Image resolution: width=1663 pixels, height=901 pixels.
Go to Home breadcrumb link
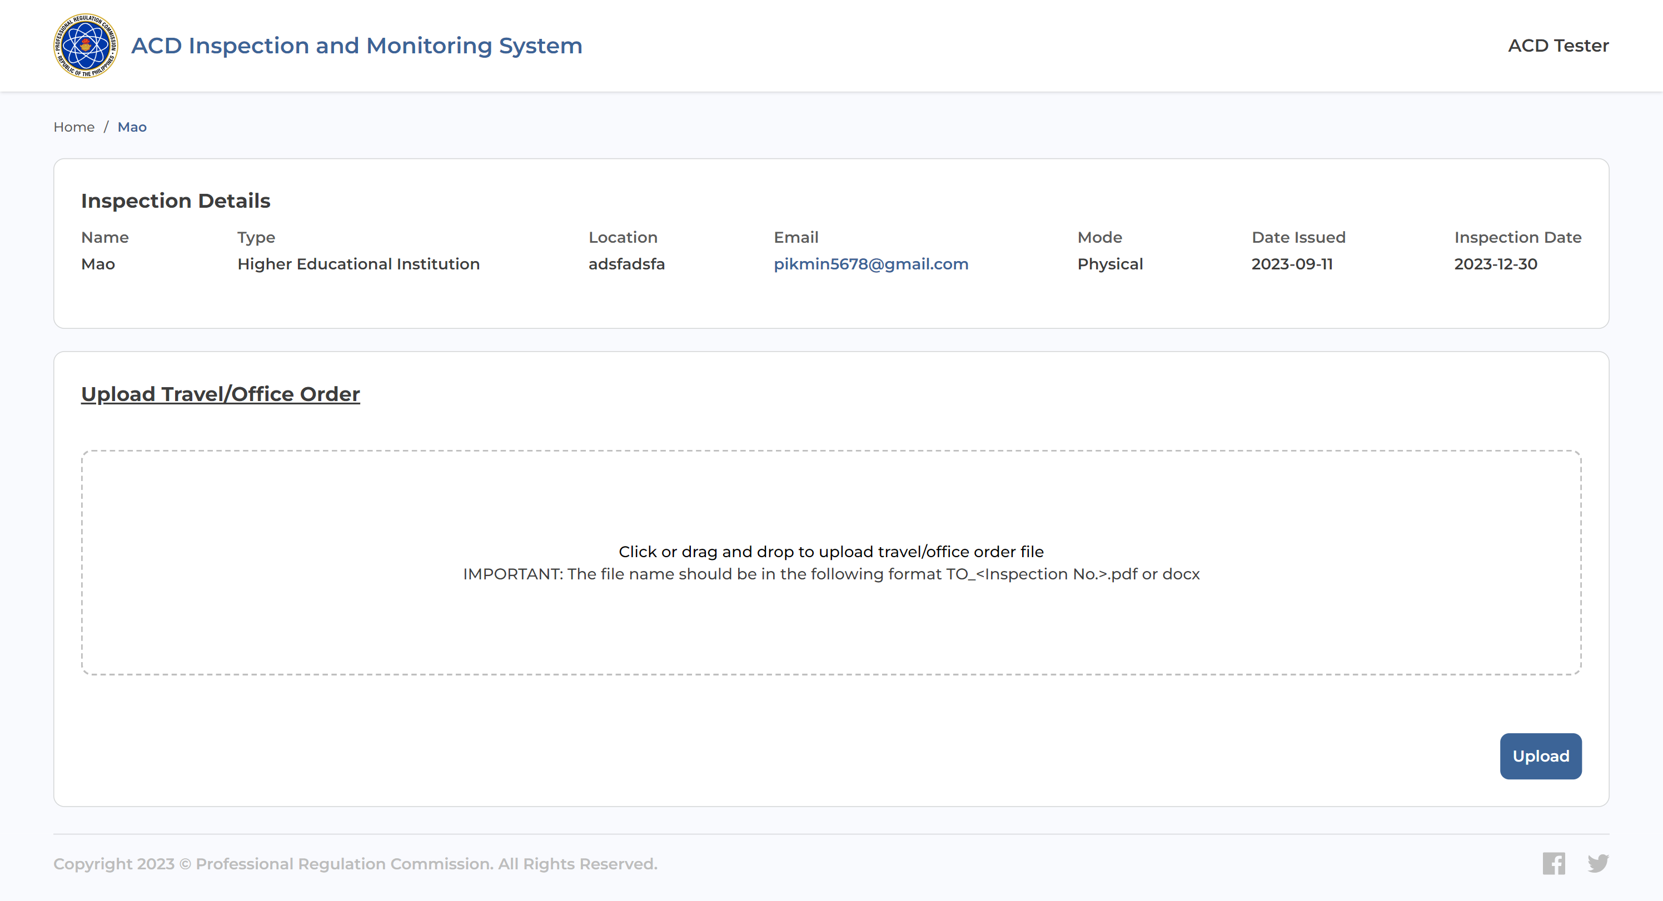pos(73,127)
